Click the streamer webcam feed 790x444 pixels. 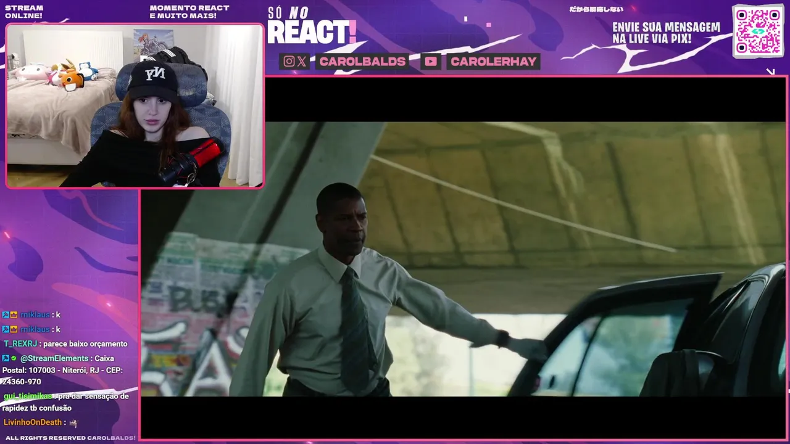[x=135, y=106]
